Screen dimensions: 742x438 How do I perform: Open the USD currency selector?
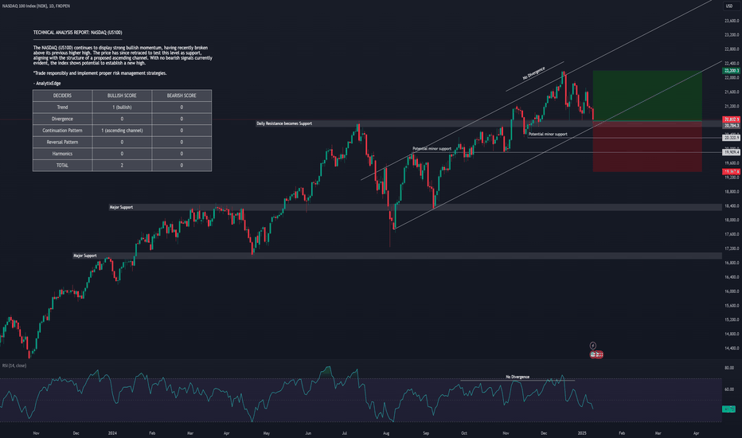729,6
